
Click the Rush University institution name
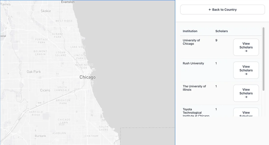pos(193,63)
